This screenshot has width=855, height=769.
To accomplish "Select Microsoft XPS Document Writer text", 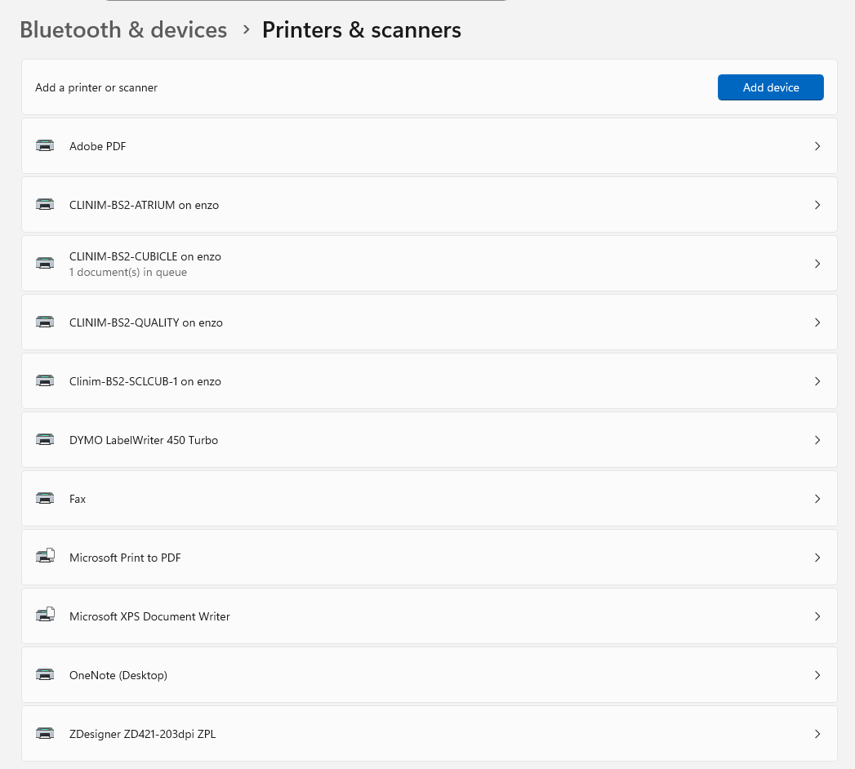I will 149,616.
